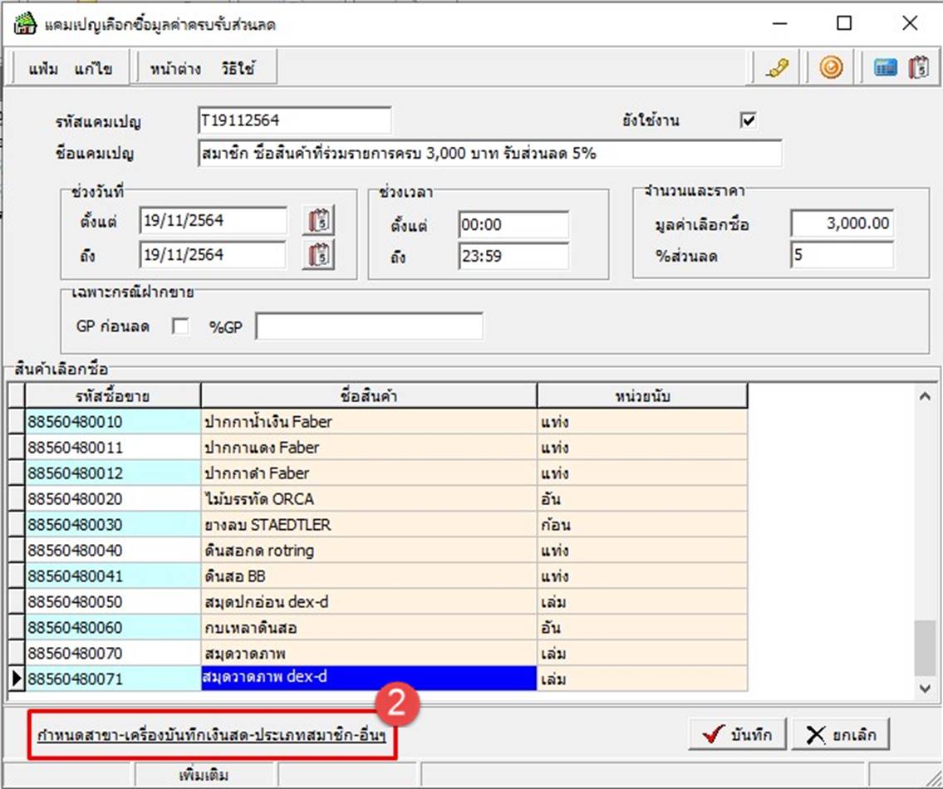This screenshot has height=789, width=943.
Task: Click the app icon in title bar
Action: (26, 24)
